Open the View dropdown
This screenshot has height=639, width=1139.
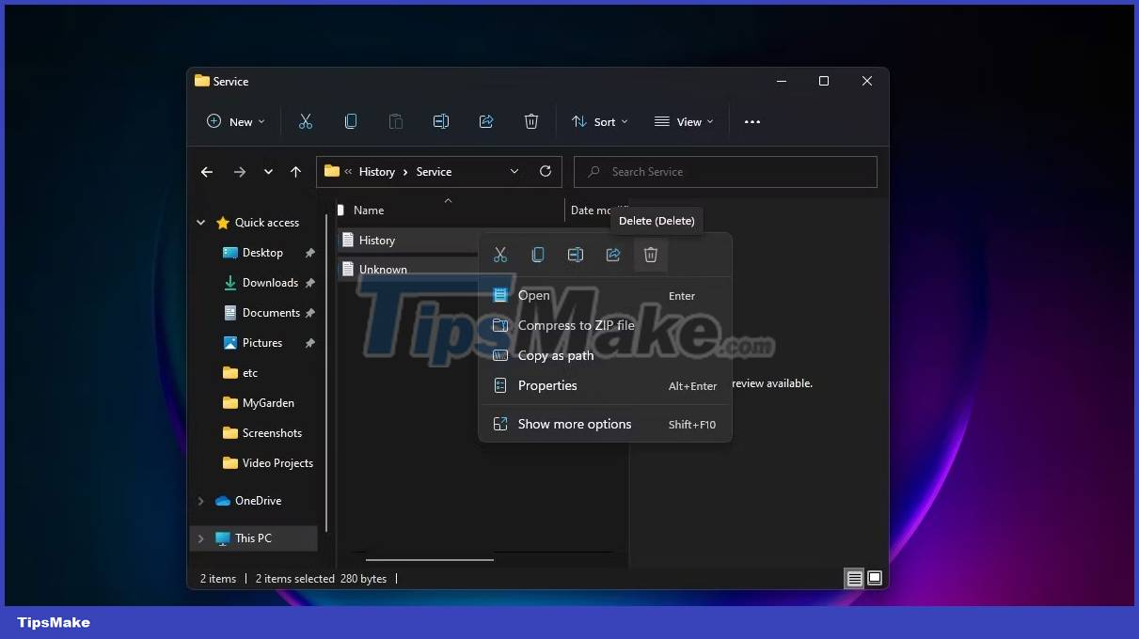(684, 121)
